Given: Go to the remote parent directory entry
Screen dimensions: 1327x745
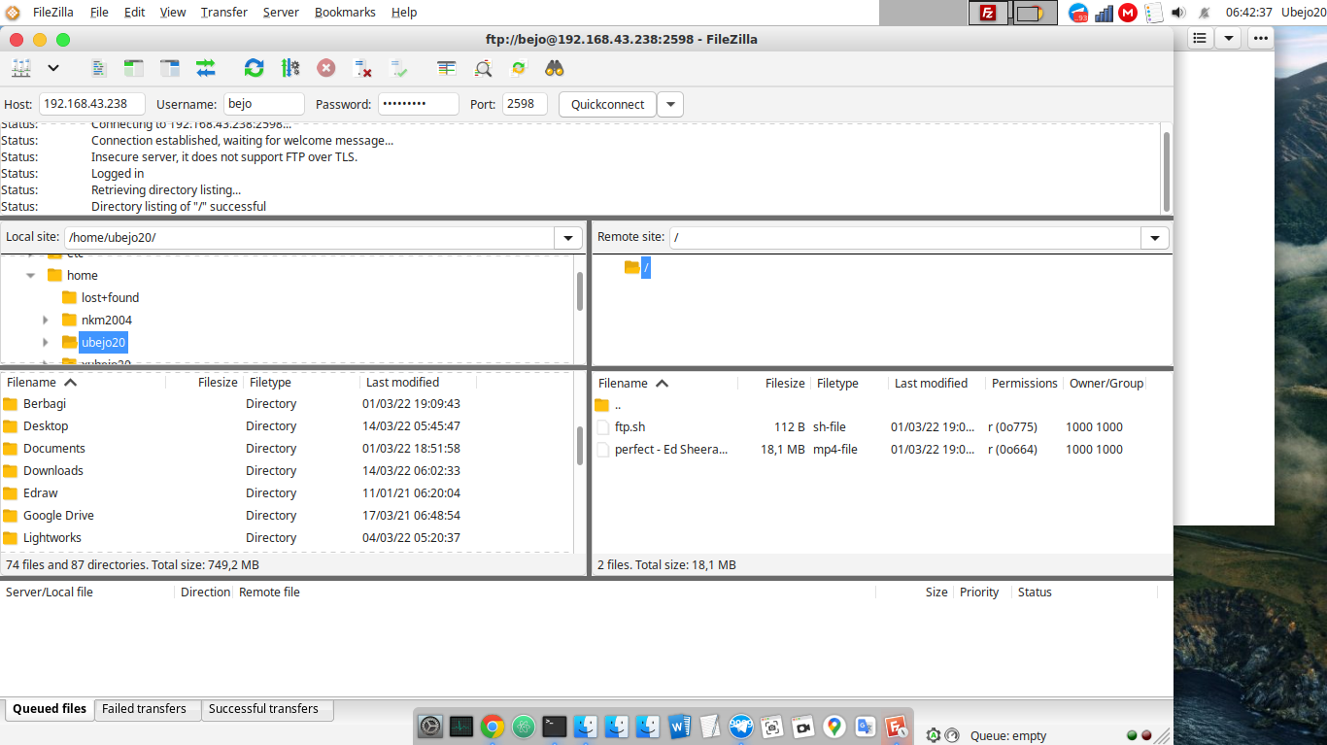Looking at the screenshot, I should click(618, 405).
